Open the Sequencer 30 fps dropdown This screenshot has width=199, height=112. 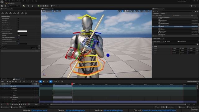click(56, 82)
